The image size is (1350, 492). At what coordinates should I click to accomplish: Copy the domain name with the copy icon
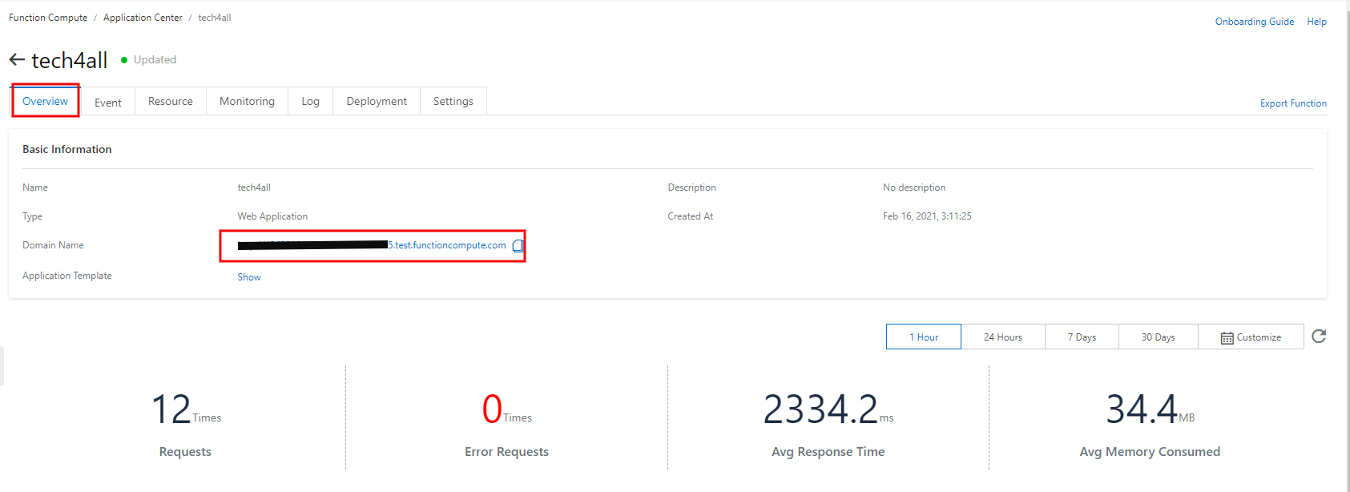(x=518, y=246)
